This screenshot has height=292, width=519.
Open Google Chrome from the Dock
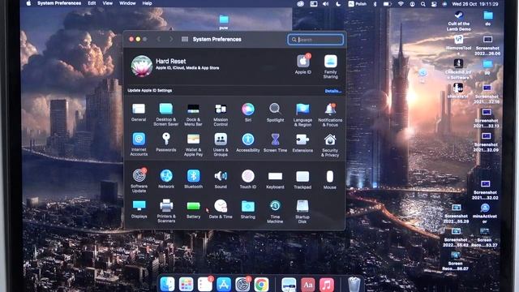pyautogui.click(x=261, y=284)
